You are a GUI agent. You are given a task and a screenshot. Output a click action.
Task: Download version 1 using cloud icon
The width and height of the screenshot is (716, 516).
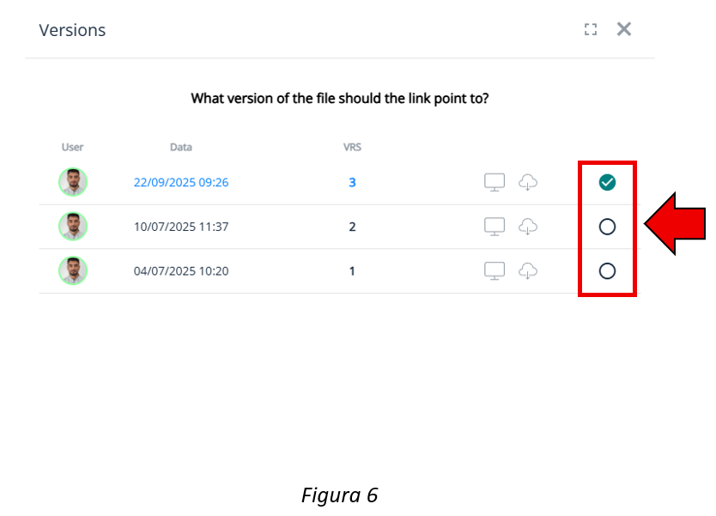pos(528,271)
